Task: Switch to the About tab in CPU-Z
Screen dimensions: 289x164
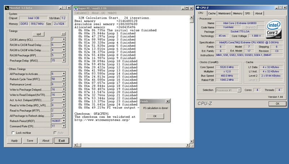Action: pyautogui.click(x=259, y=13)
